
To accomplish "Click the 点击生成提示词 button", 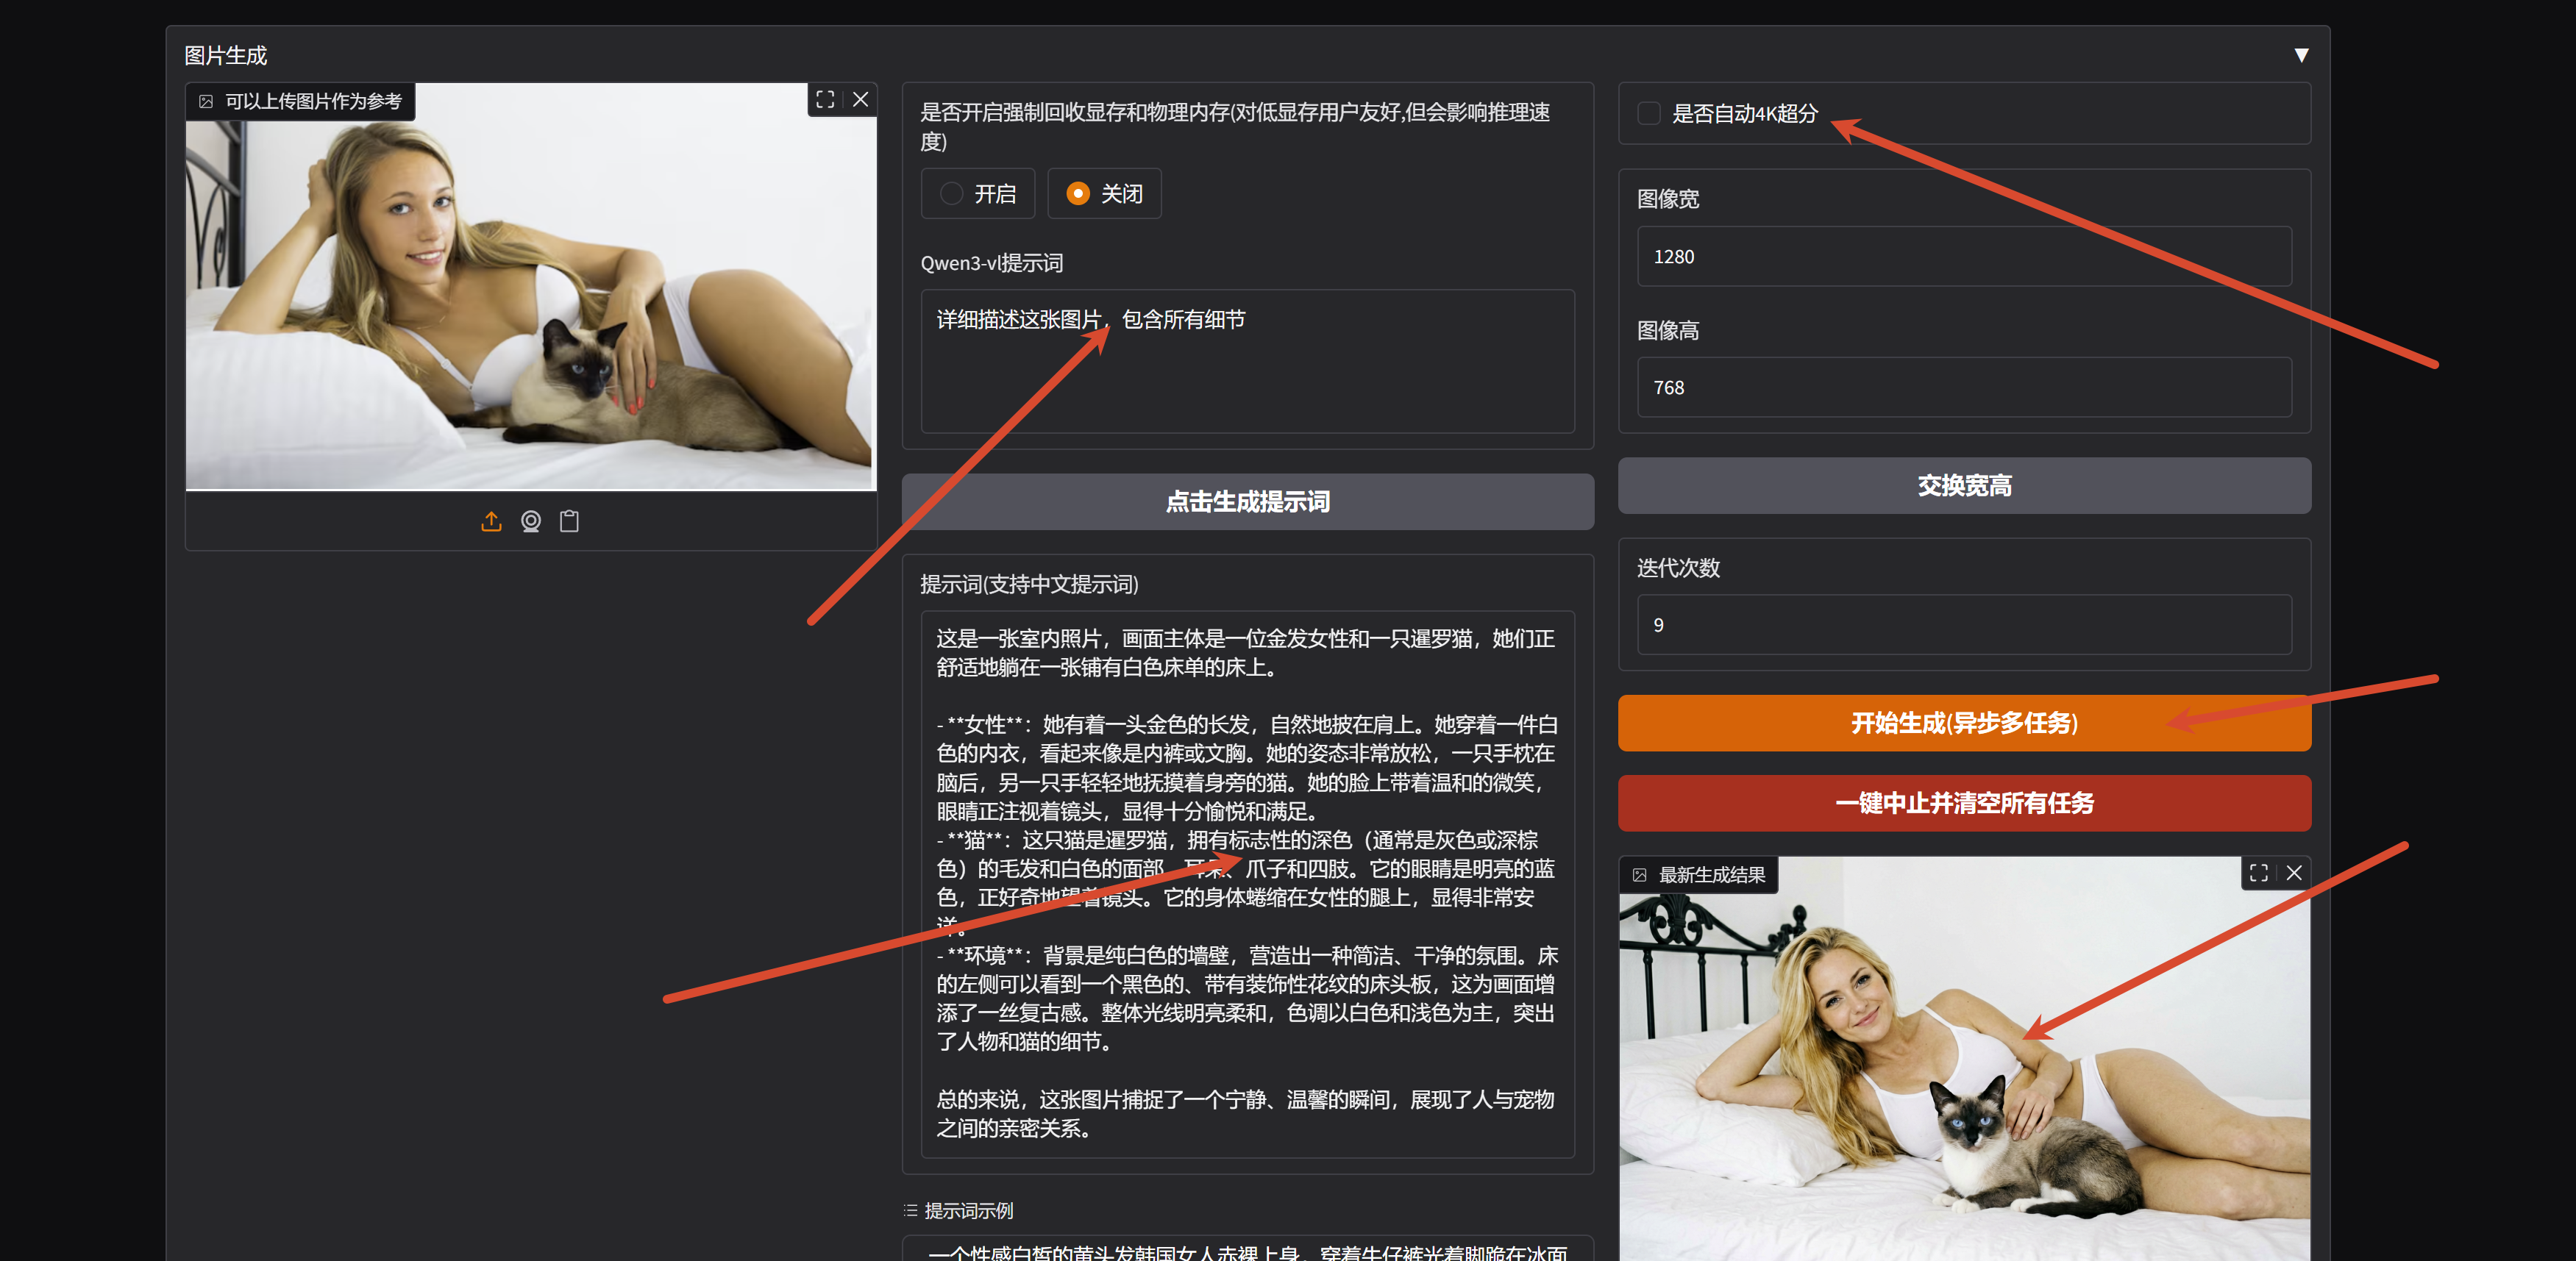I will pyautogui.click(x=1247, y=501).
